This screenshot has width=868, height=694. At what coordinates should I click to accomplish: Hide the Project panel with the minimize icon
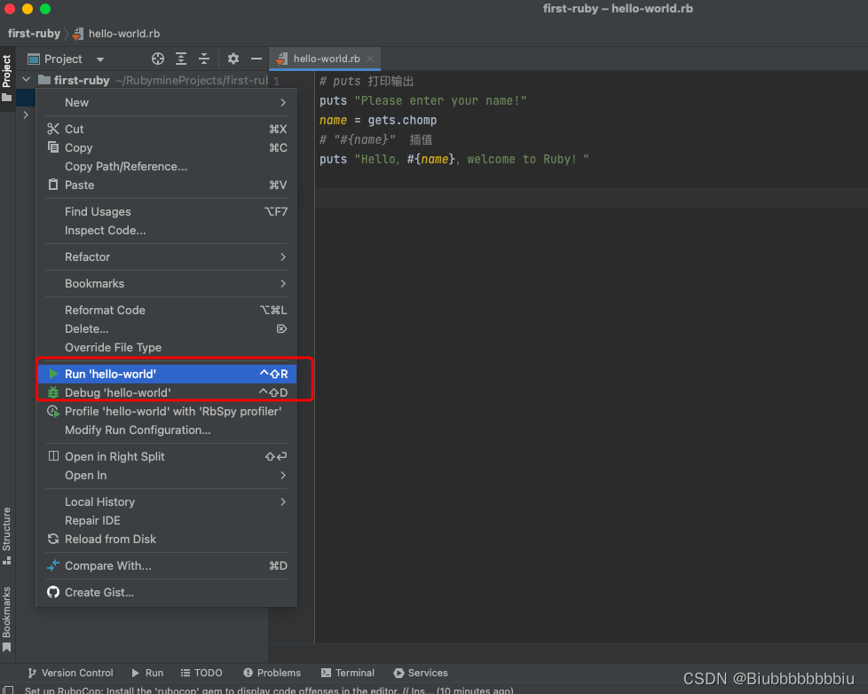(256, 59)
